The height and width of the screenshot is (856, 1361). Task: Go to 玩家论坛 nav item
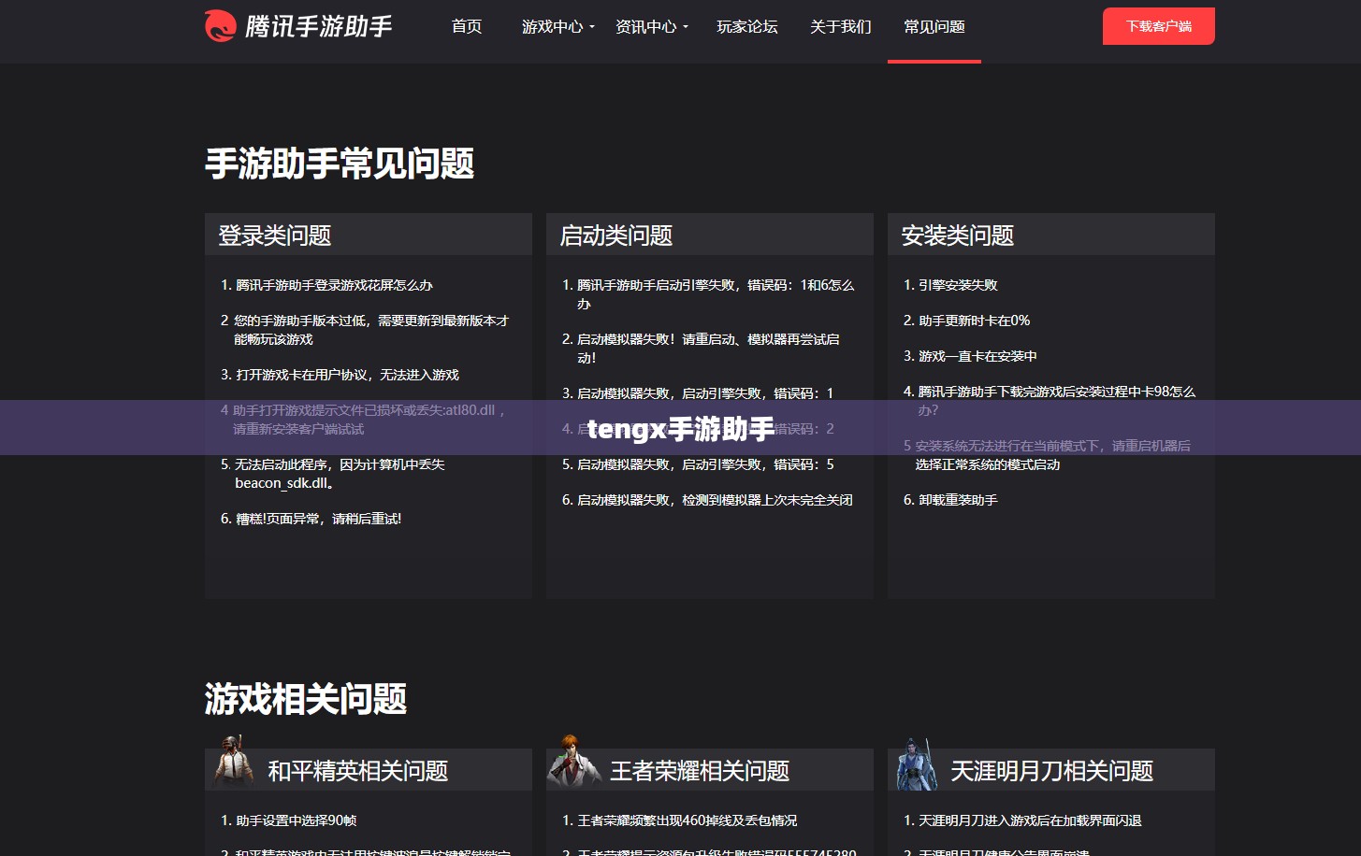(x=747, y=26)
